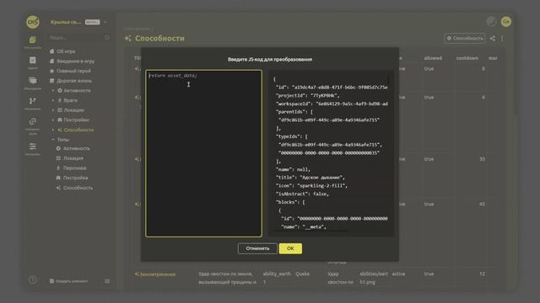Expand the 'Локации' tree node
The width and height of the screenshot is (540, 303).
tap(53, 110)
